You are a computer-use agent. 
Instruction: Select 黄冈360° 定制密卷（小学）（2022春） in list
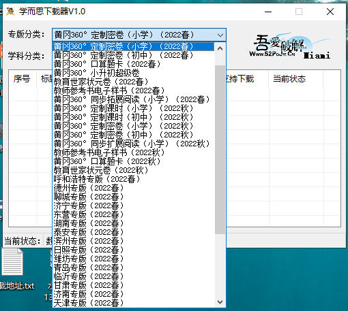tap(134, 46)
